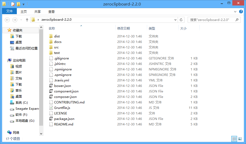Click the navigation pane scroll up arrow

pos(41,27)
